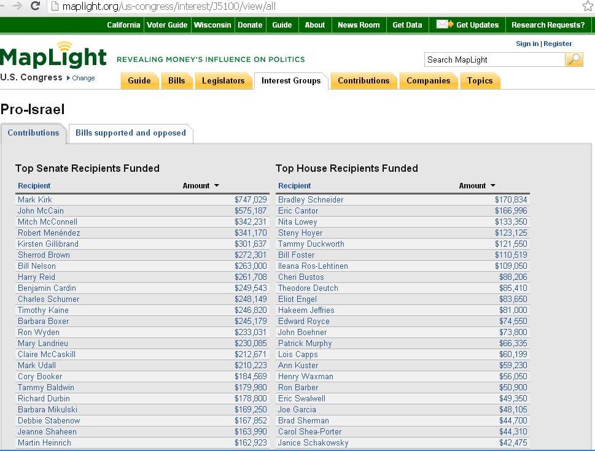This screenshot has height=451, width=595.
Task: Click the Register link
Action: coord(558,44)
